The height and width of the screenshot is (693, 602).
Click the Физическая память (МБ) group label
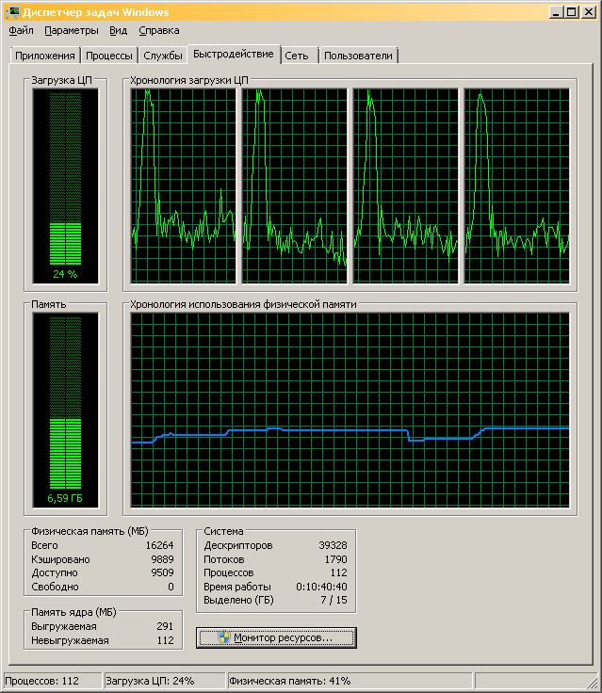point(89,531)
